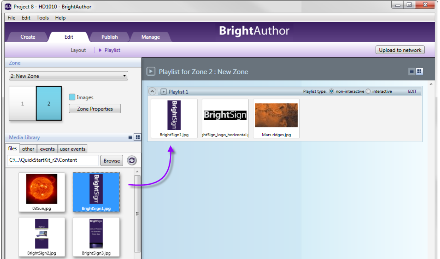This screenshot has height=259, width=440.
Task: Click the Images zone type icon
Action: (72, 97)
